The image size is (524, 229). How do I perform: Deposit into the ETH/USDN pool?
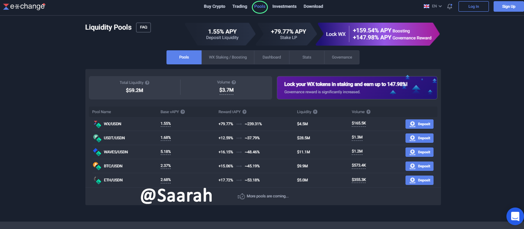(x=420, y=180)
